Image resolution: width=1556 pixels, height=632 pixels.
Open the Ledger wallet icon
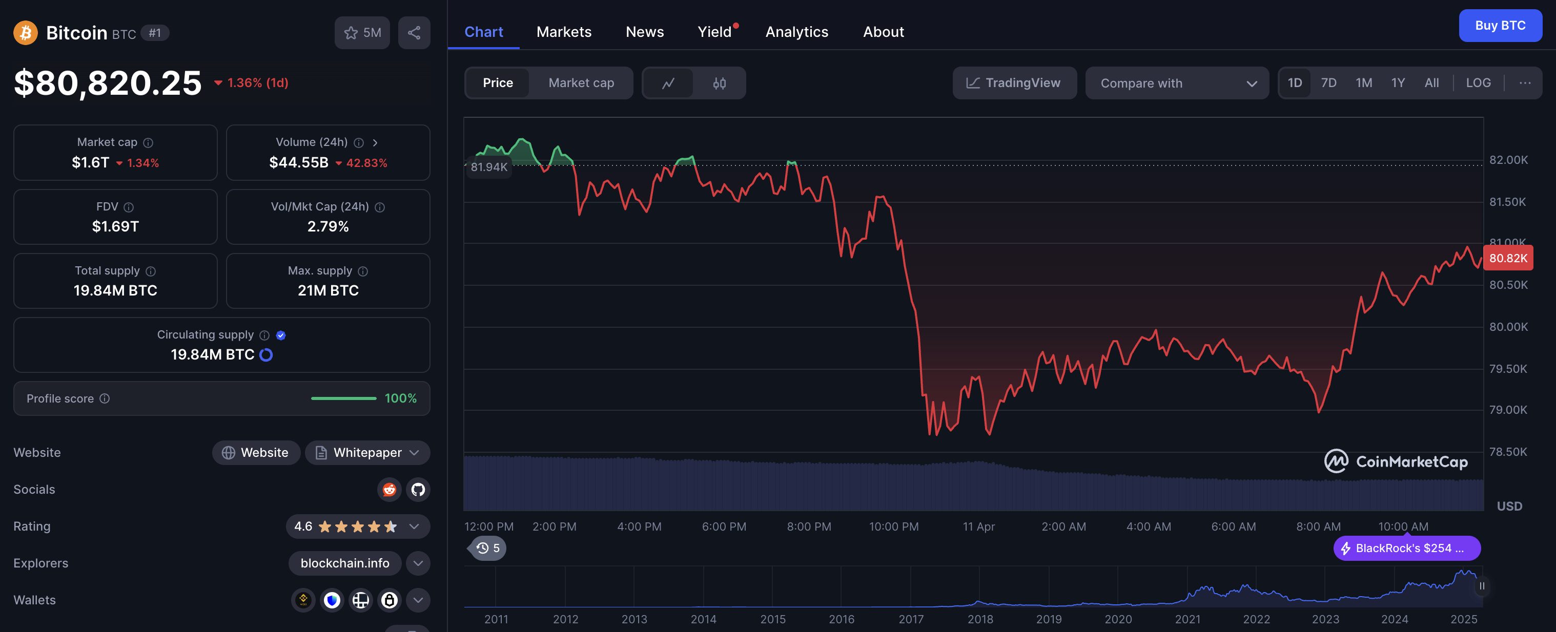pos(361,600)
